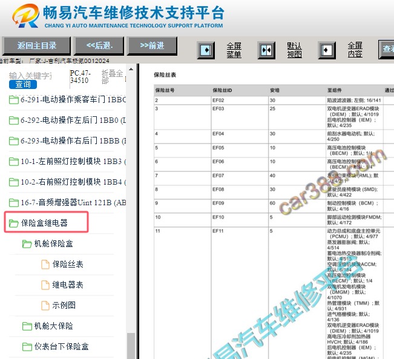
Task: Open the 继电器表 document
Action: pos(68,285)
